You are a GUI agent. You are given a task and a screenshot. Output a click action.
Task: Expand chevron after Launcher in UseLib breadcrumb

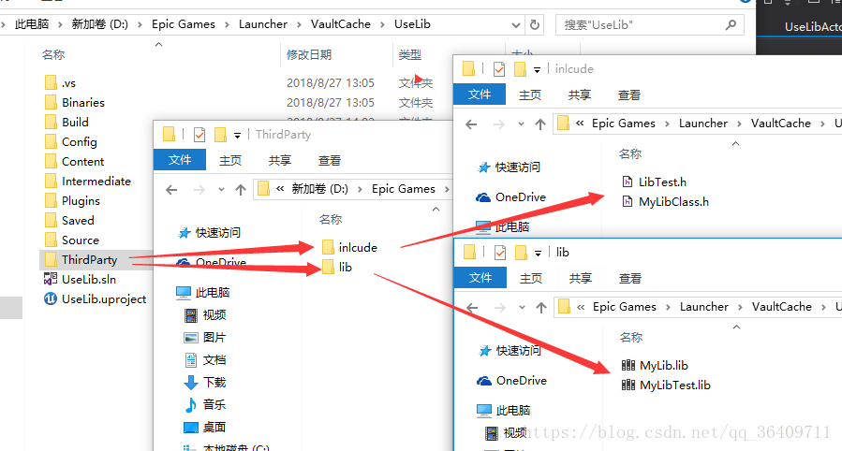(299, 24)
